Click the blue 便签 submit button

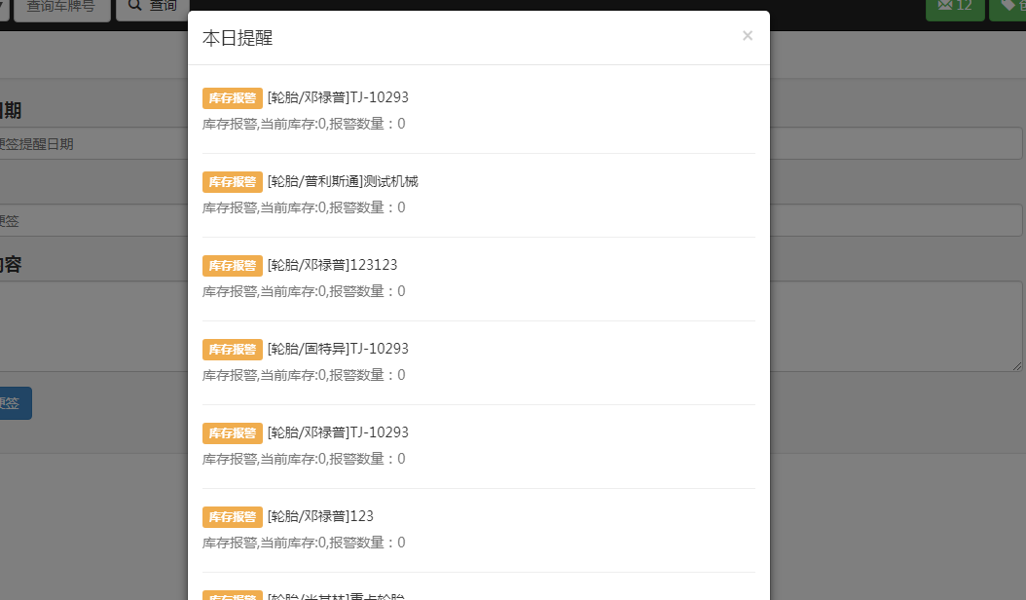coord(12,403)
